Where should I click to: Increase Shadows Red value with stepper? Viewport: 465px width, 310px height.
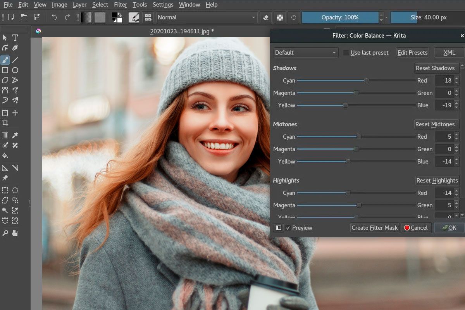click(x=456, y=78)
